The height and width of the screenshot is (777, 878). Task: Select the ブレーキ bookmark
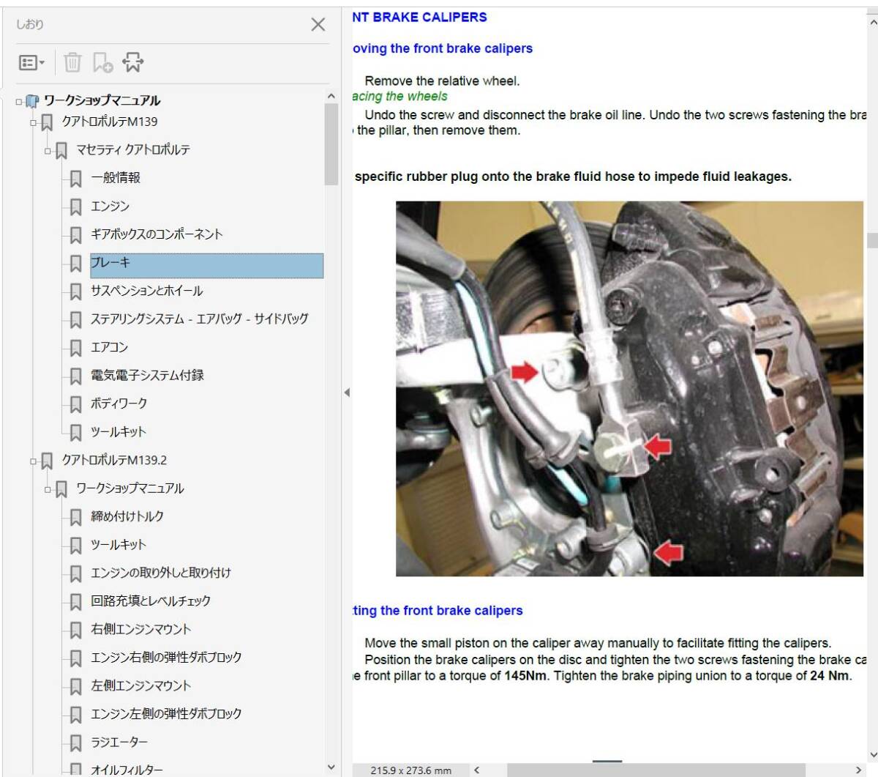pos(110,263)
